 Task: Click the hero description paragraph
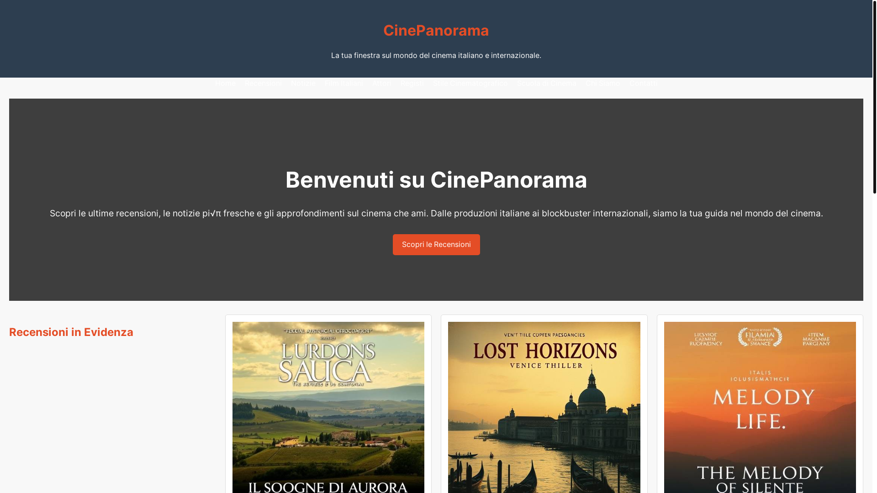point(436,213)
